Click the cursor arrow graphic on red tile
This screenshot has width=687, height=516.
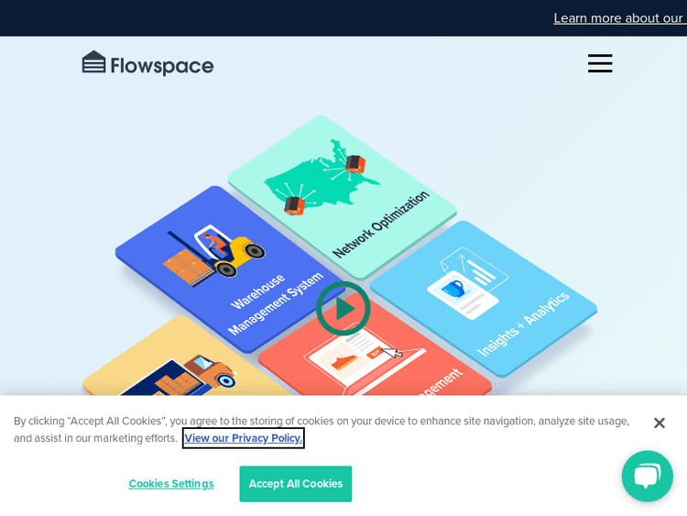392,352
